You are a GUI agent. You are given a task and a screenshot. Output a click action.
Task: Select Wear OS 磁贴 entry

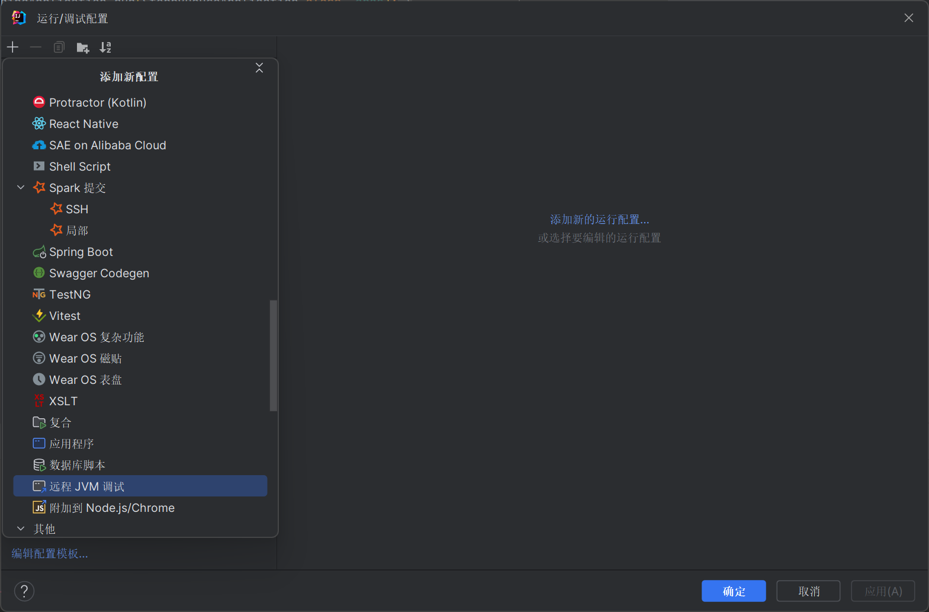pyautogui.click(x=140, y=358)
